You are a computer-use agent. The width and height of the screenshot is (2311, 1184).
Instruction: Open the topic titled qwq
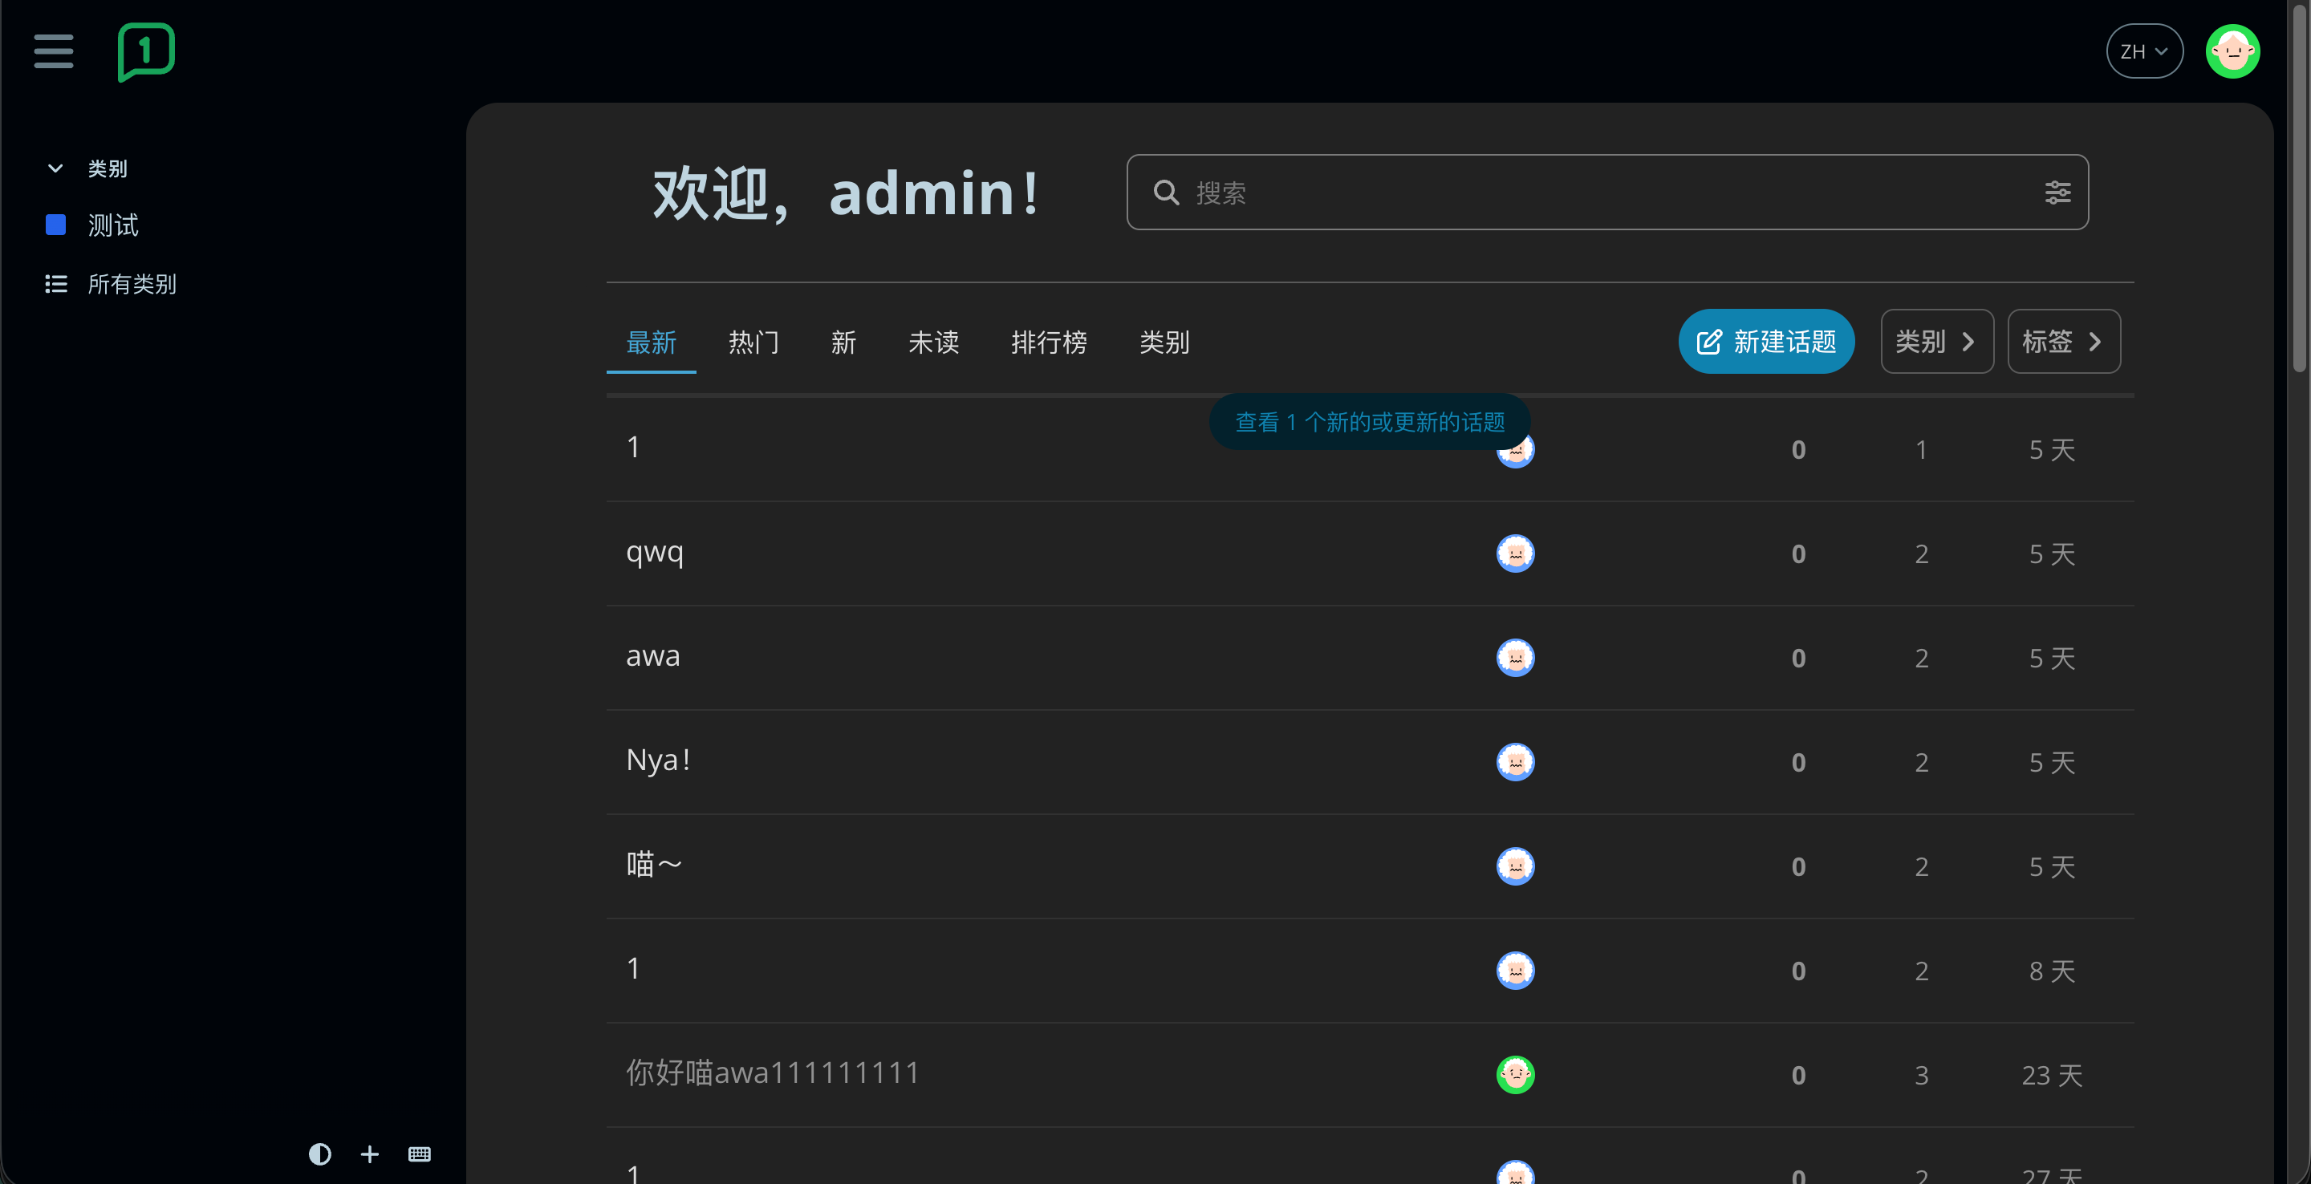pos(654,553)
